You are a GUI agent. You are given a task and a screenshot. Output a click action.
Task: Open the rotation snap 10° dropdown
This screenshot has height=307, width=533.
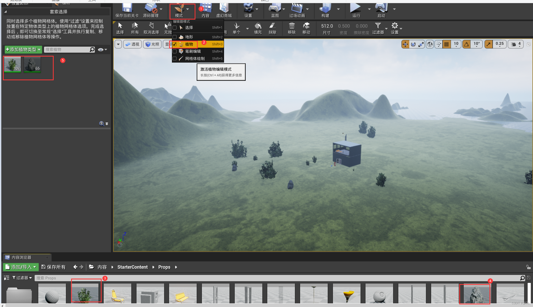(x=477, y=44)
